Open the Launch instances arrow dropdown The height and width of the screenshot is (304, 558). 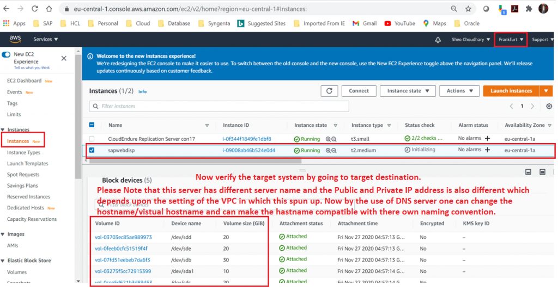[x=546, y=91]
